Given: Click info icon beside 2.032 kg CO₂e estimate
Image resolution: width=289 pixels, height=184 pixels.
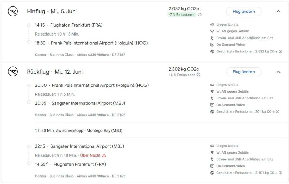Looking at the screenshot, I should point(280,51).
